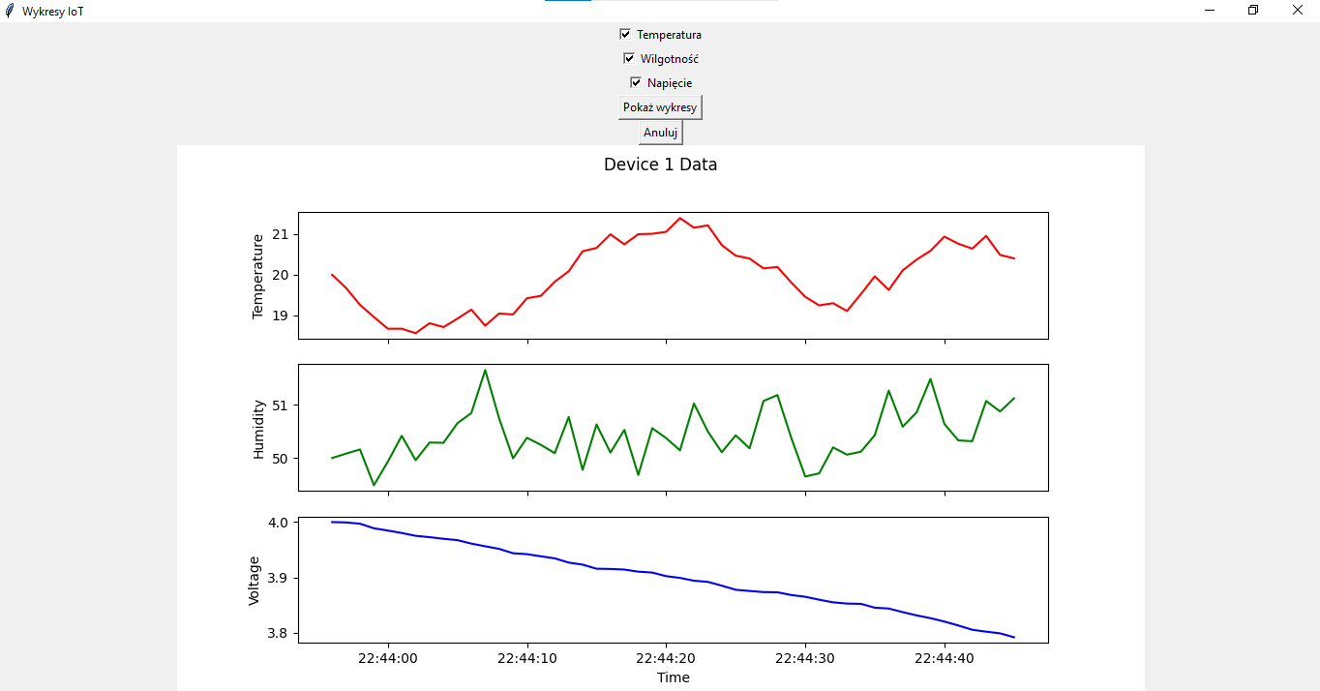Toggle the Wilgotność checkbox
The width and height of the screenshot is (1320, 691).
coord(629,58)
